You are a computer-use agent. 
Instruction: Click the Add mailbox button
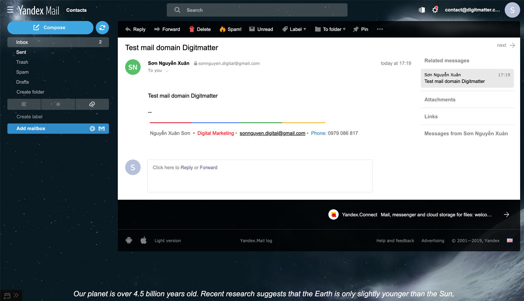point(58,128)
